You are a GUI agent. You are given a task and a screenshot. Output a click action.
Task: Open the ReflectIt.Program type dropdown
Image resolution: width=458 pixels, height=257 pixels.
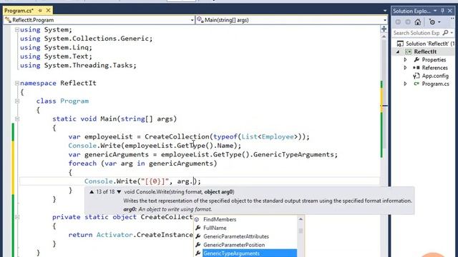click(192, 20)
